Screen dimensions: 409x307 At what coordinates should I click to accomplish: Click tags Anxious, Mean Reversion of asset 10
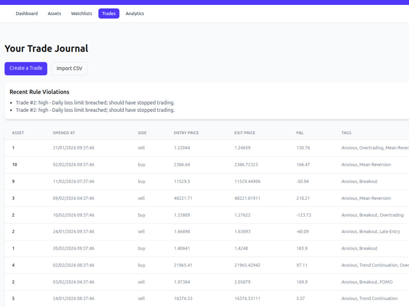click(x=366, y=165)
